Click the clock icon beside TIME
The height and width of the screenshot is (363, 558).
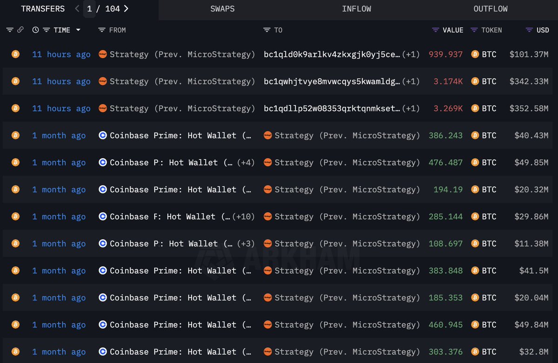(x=35, y=30)
